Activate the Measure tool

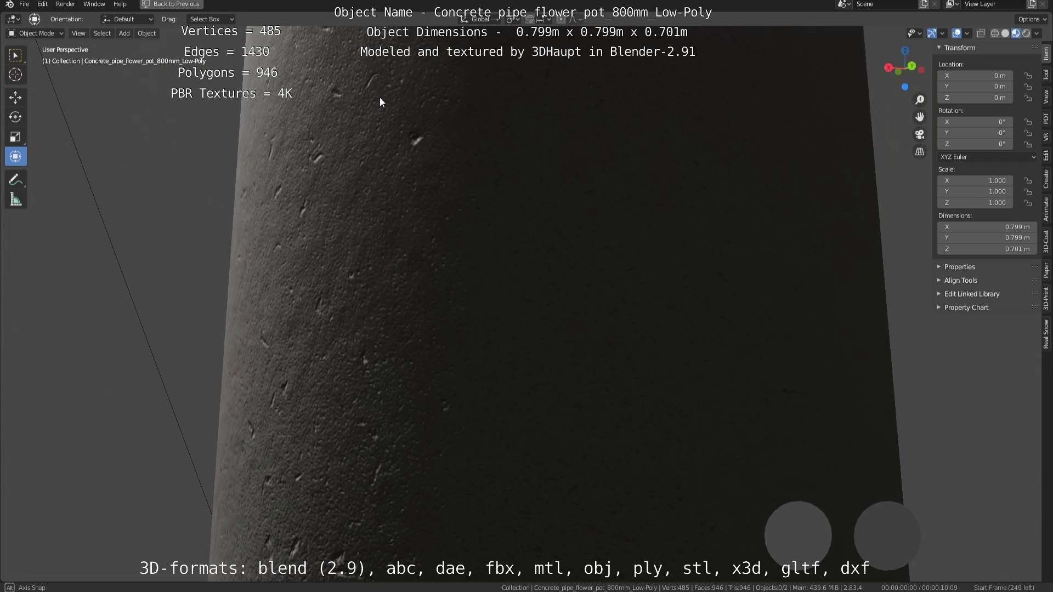coord(15,200)
